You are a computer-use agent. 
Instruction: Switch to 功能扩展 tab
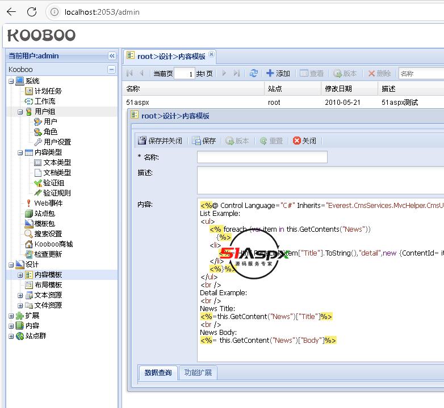click(x=198, y=372)
